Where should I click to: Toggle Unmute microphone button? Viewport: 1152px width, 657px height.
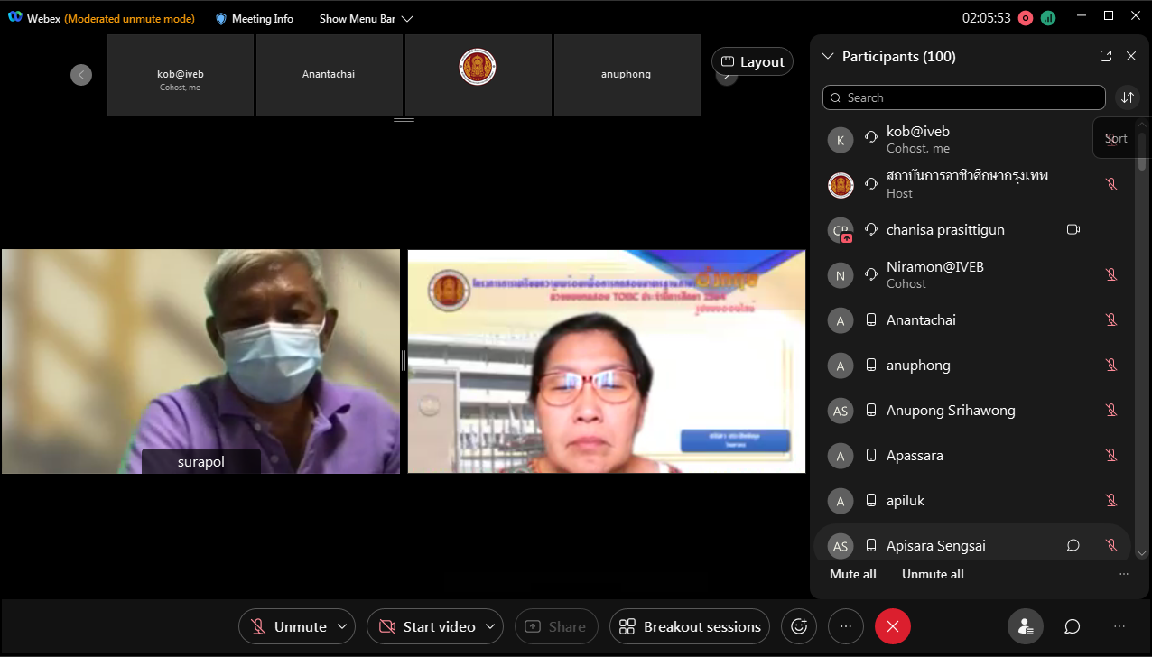[290, 626]
